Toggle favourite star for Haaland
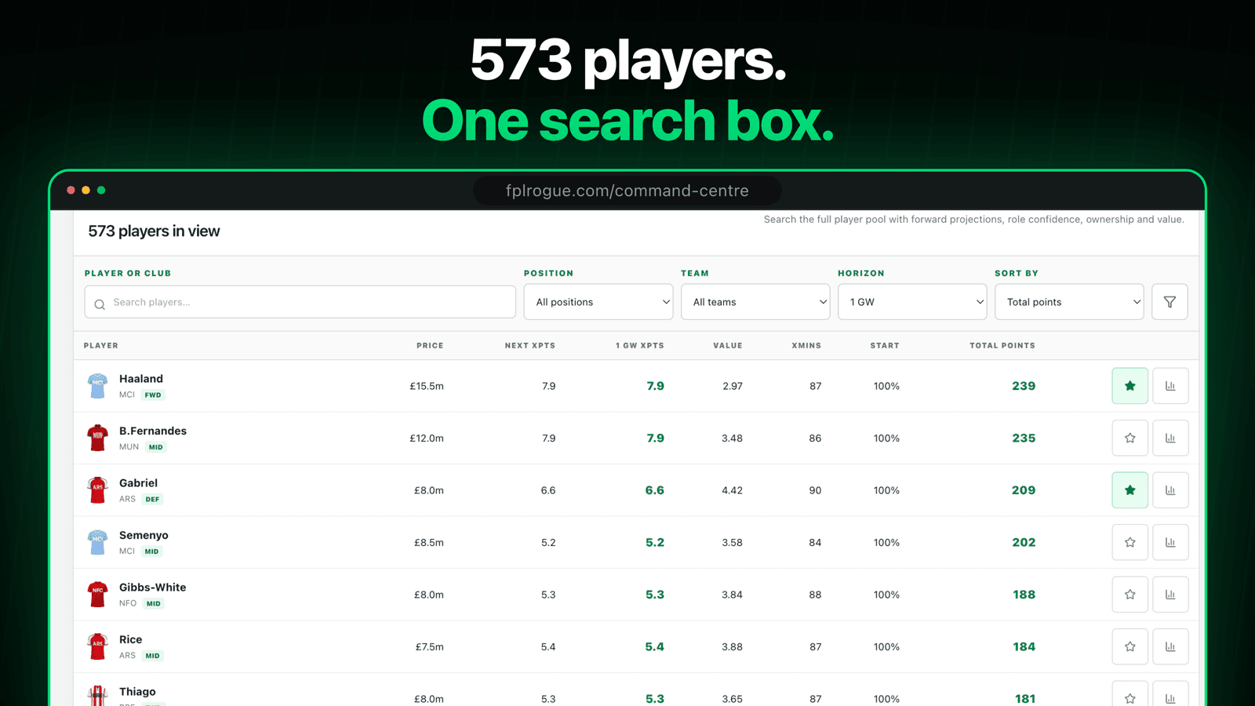Screen dimensions: 1255x706 click(x=1129, y=386)
